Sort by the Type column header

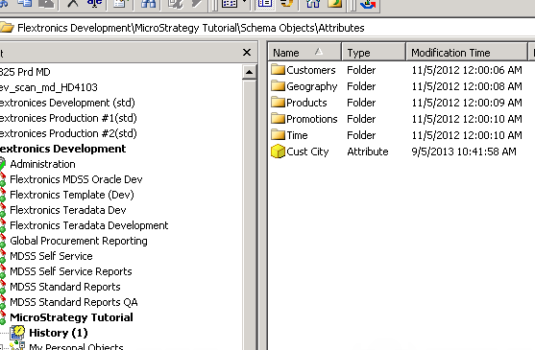pyautogui.click(x=374, y=53)
